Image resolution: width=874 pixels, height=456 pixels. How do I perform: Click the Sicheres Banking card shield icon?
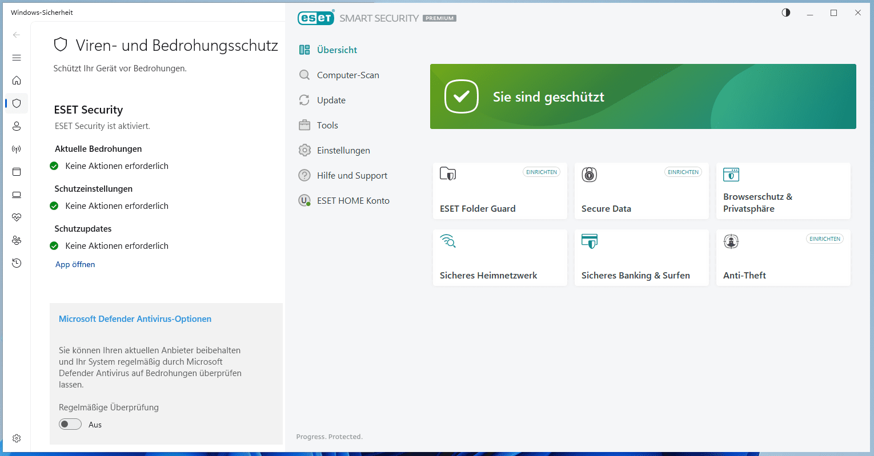pos(590,241)
